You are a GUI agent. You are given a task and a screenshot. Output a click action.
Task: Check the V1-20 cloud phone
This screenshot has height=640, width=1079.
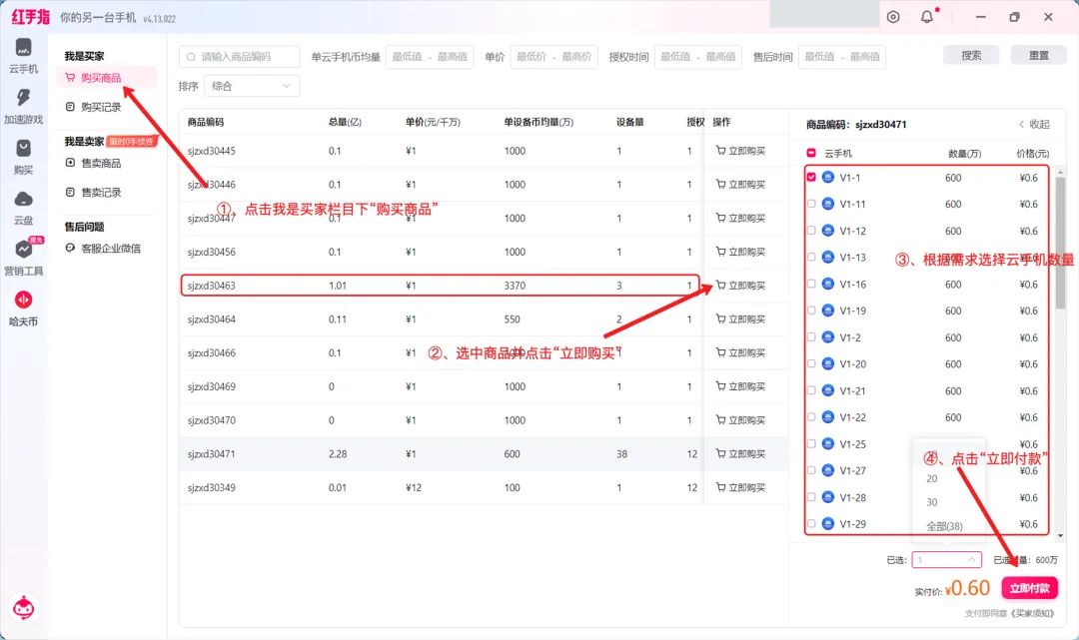(811, 363)
